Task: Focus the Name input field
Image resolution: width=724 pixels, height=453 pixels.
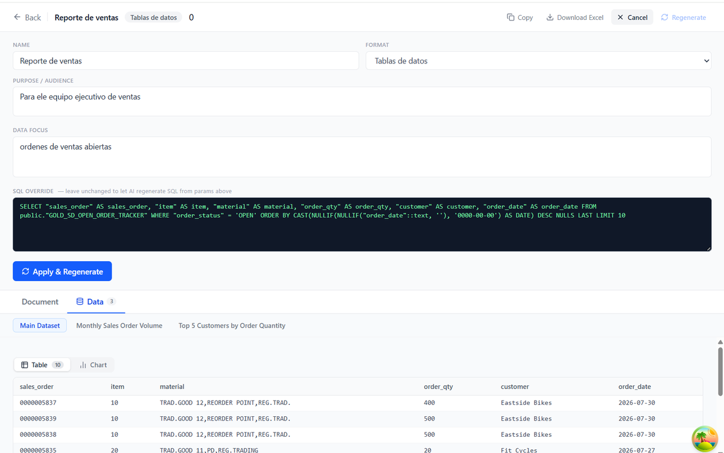Action: [186, 61]
